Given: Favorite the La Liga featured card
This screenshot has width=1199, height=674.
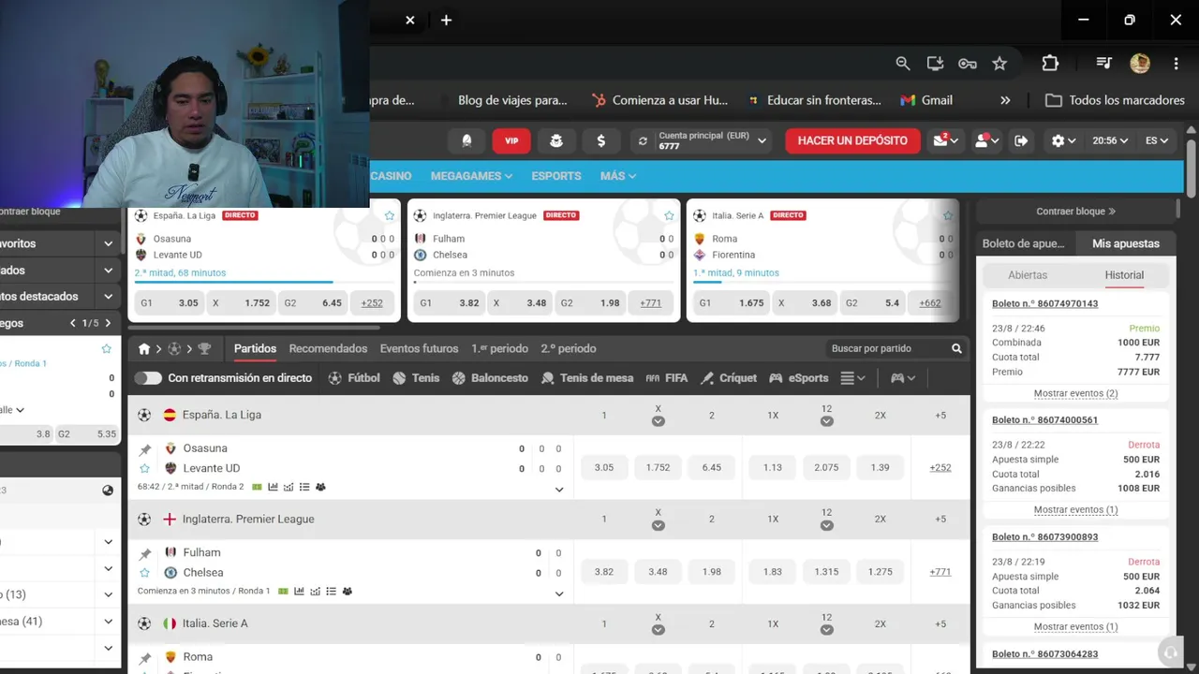Looking at the screenshot, I should pos(390,215).
